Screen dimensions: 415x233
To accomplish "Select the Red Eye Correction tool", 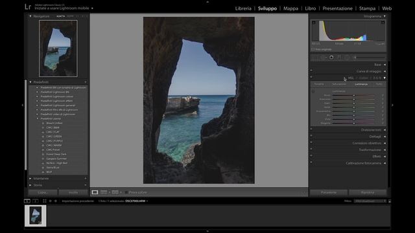I will 331,58.
